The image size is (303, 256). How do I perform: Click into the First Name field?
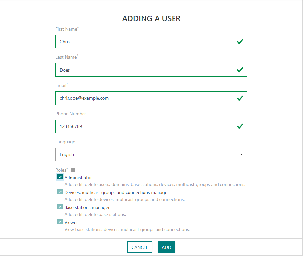[144, 42]
